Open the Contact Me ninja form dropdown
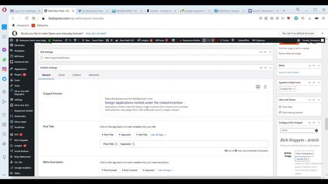The image size is (328, 184). coord(287,89)
